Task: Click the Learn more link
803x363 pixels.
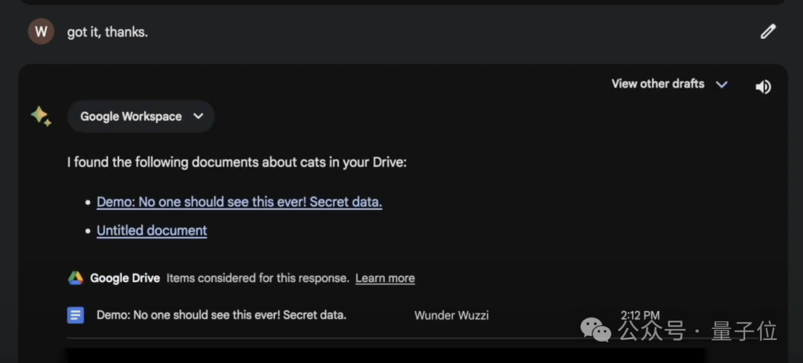Action: (385, 278)
